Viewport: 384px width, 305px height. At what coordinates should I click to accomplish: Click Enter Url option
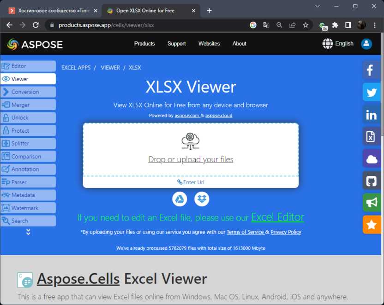point(191,182)
